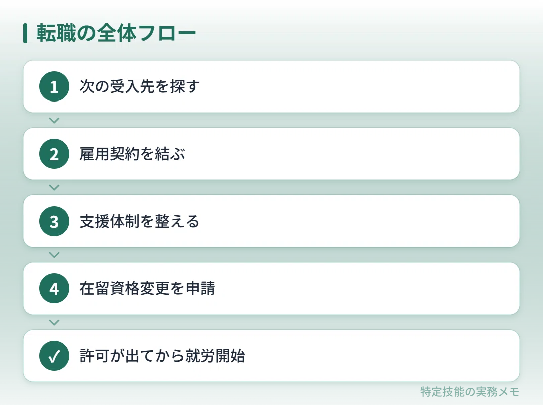The height and width of the screenshot is (405, 543).
Task: Select the 雇用契約を結ぶ text
Action: (132, 154)
